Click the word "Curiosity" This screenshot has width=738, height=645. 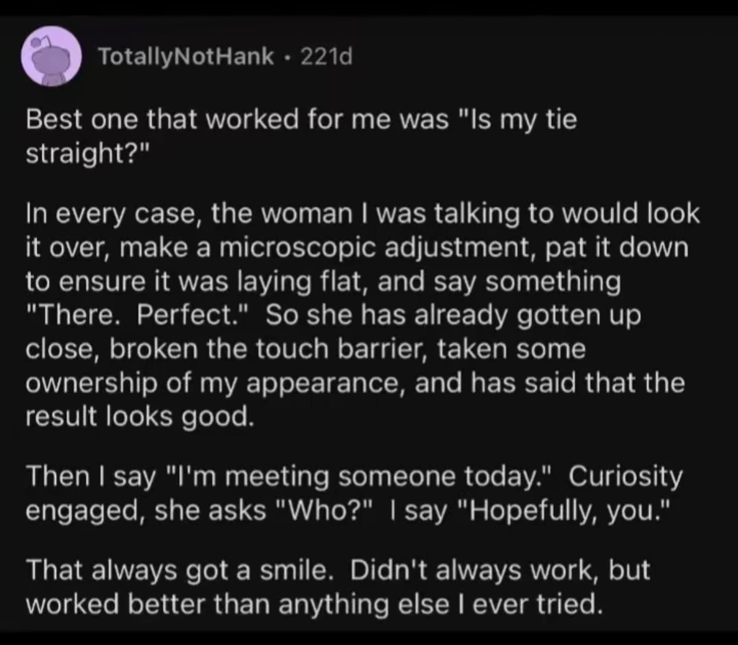(x=626, y=476)
